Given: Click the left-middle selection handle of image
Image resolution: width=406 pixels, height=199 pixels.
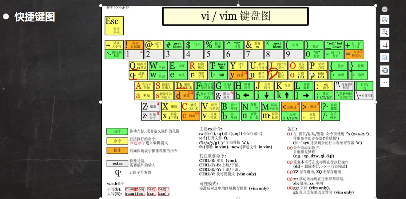Looking at the screenshot, I should click(x=101, y=102).
